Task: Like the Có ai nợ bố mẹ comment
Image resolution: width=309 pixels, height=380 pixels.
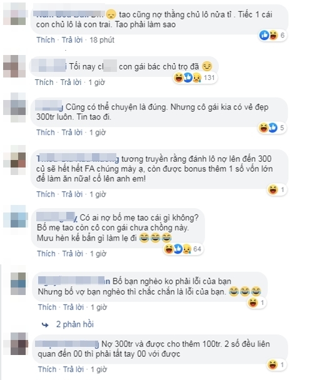Action: pos(46,254)
